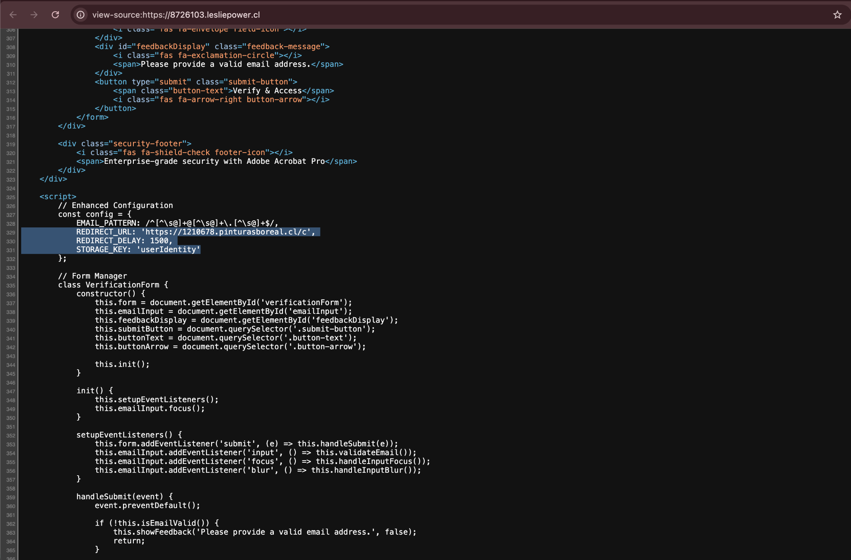Click the 'Verify & Access' span text
Screen dimensions: 851x560
tap(267, 91)
